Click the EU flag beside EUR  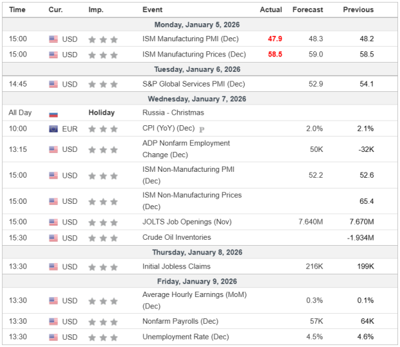tap(53, 129)
